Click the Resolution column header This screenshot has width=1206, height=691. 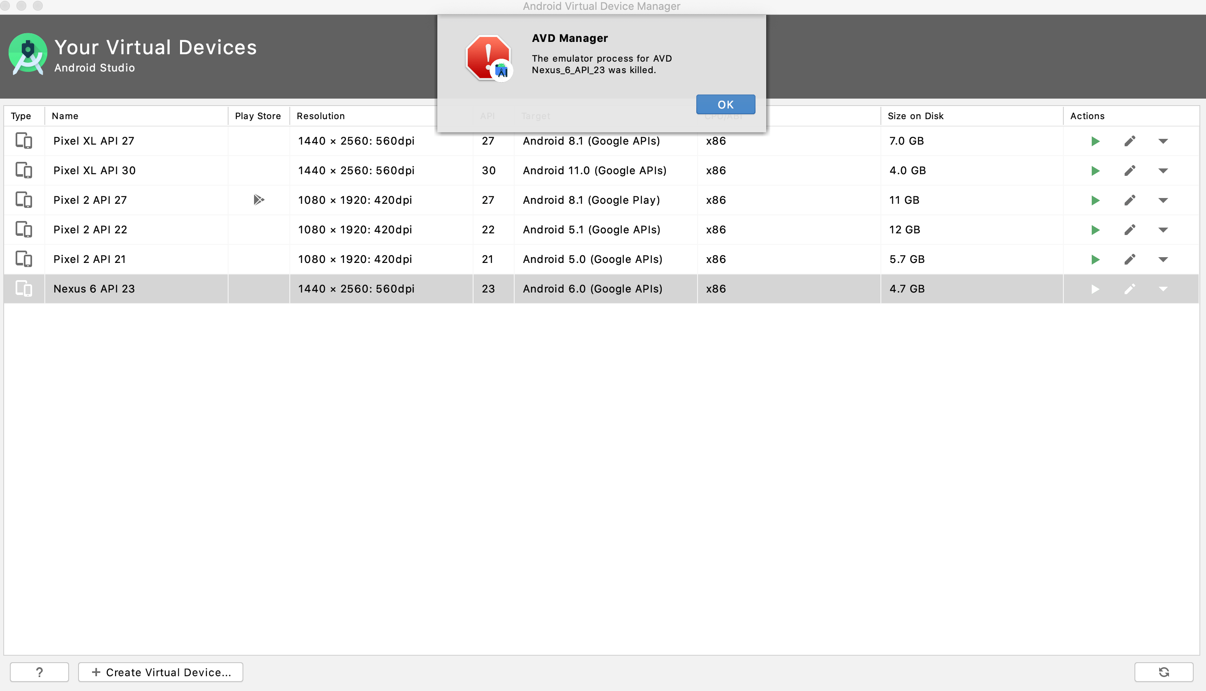coord(321,116)
